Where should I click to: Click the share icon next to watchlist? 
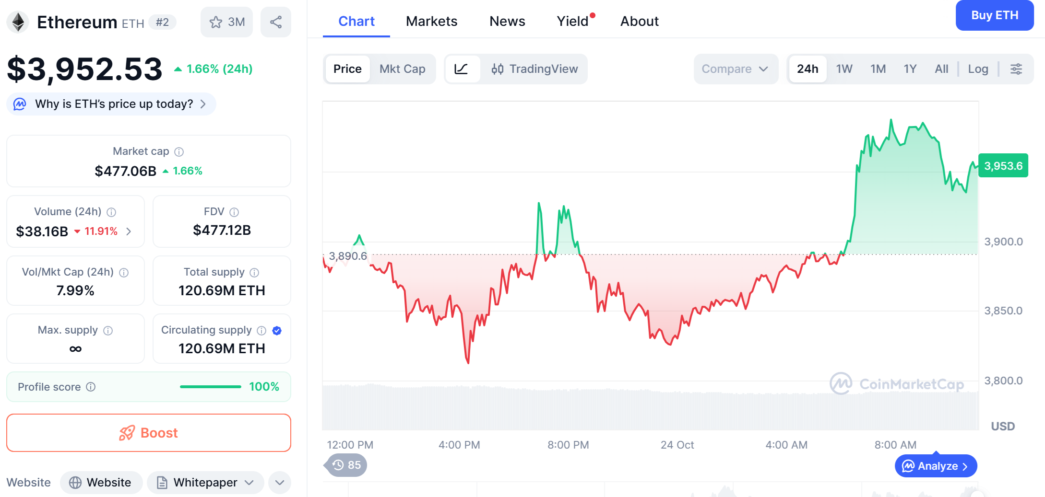pyautogui.click(x=275, y=22)
